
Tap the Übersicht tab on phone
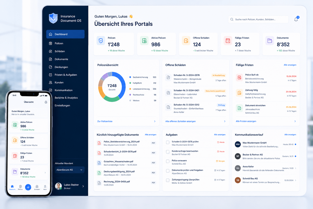click(x=12, y=188)
